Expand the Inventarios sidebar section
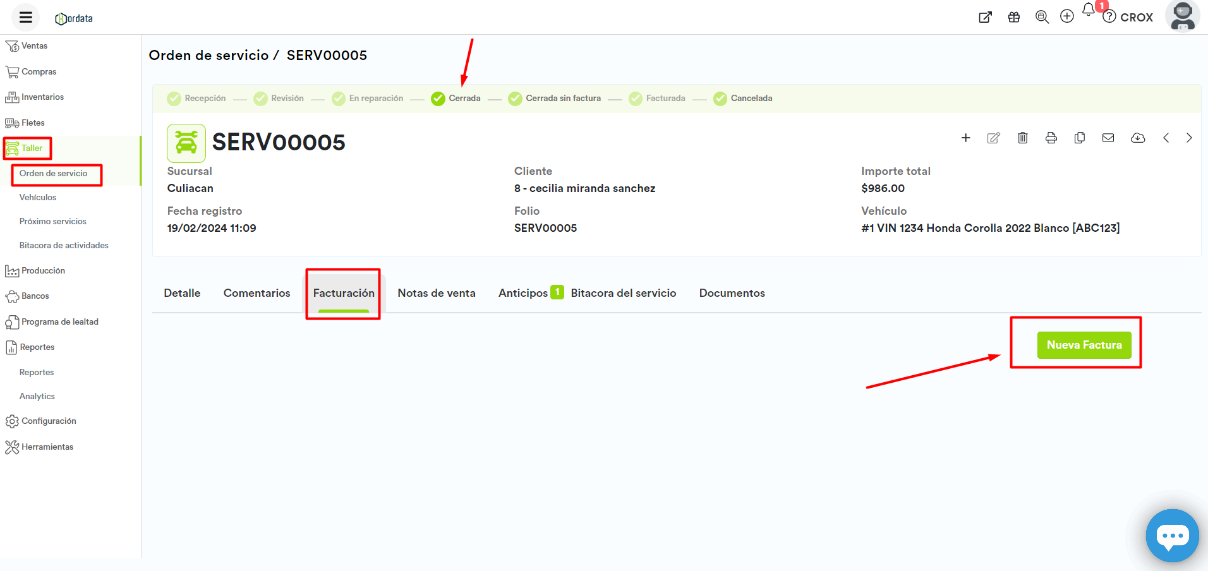The image size is (1208, 571). 42,97
